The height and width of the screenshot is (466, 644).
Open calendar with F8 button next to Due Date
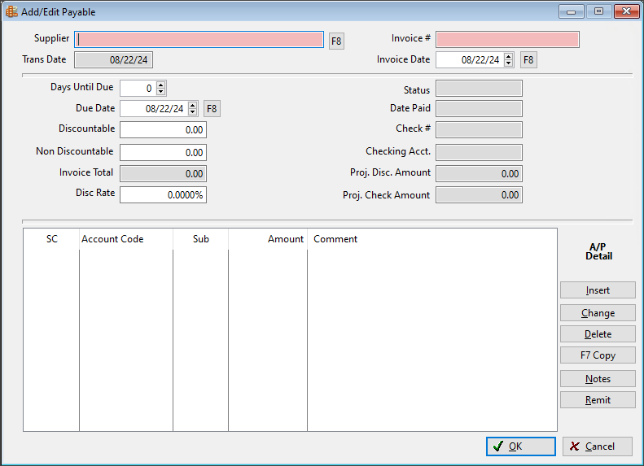[x=212, y=109]
